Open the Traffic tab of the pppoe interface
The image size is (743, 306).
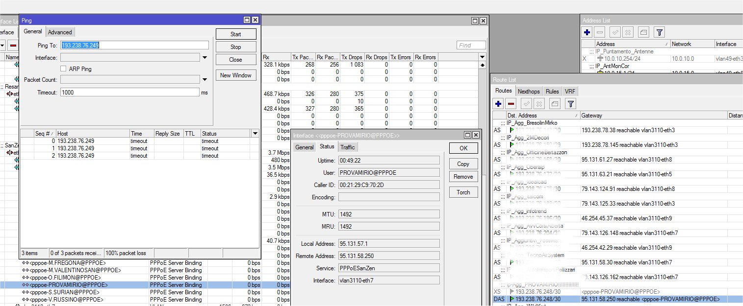347,147
